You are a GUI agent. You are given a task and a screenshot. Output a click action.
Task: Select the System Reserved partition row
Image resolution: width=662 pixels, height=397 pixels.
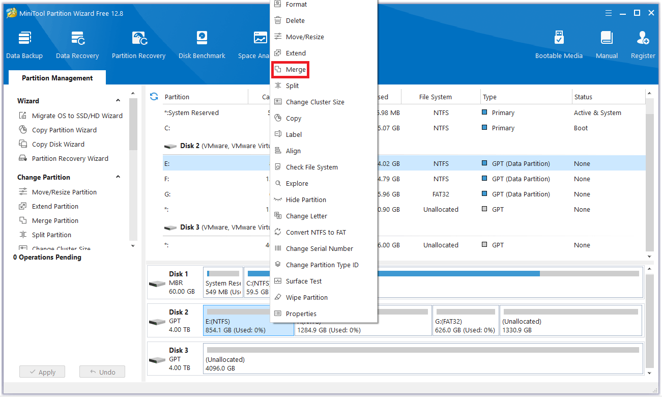[x=404, y=112]
